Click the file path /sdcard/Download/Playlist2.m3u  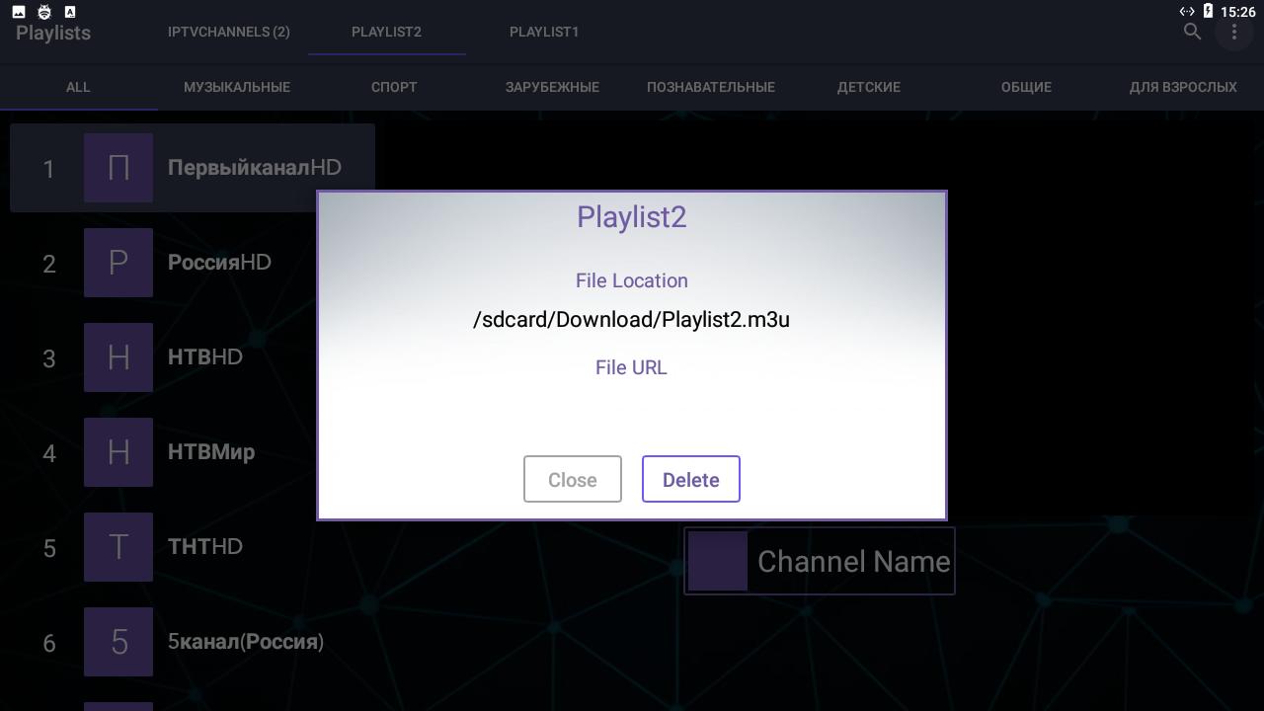click(x=632, y=320)
